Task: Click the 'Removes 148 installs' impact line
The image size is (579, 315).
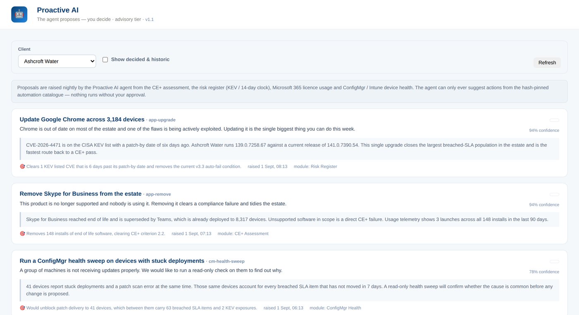Action: (96, 234)
